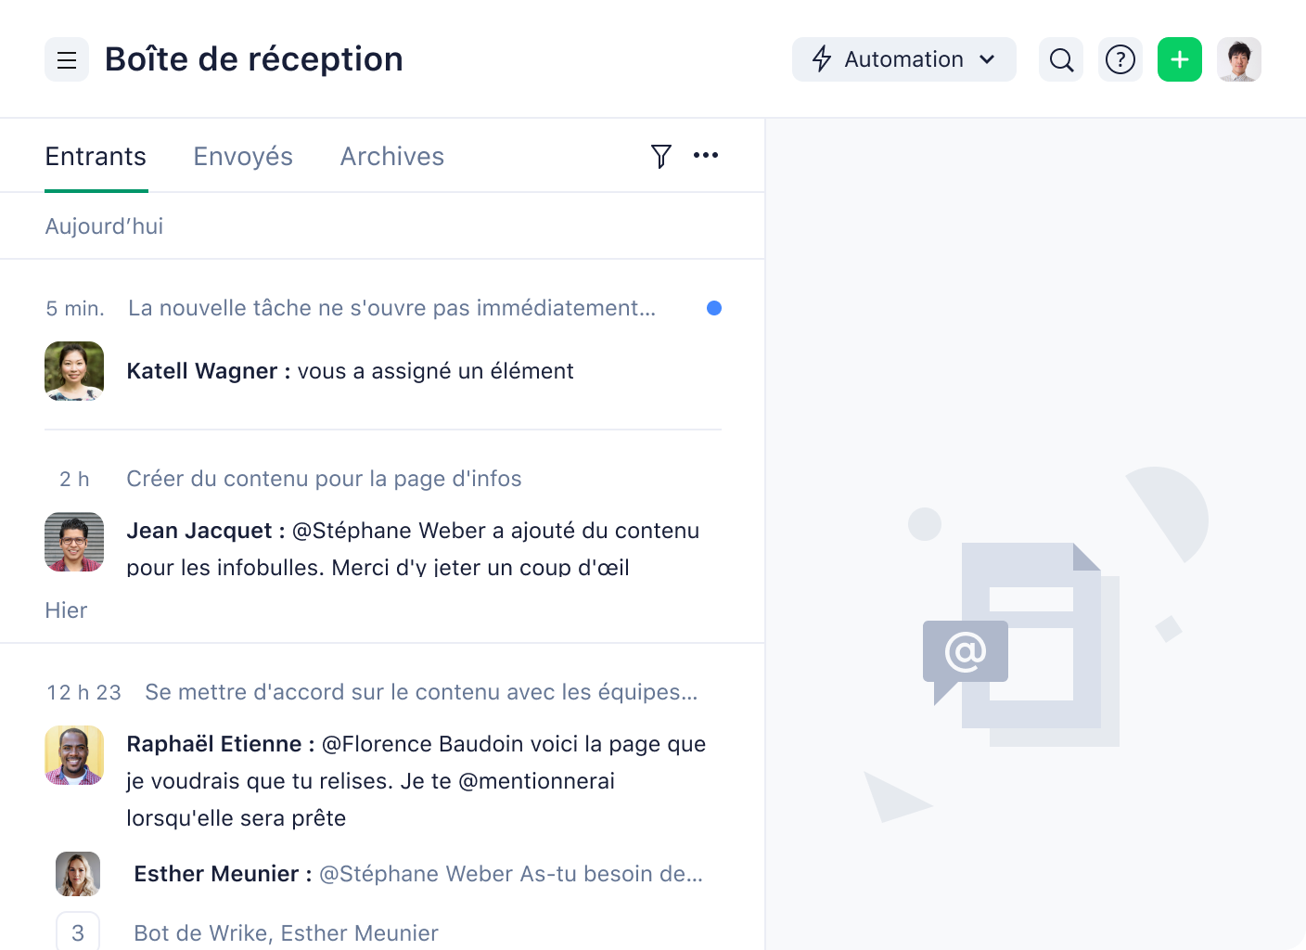
Task: Select the Entrants tab
Action: click(96, 156)
